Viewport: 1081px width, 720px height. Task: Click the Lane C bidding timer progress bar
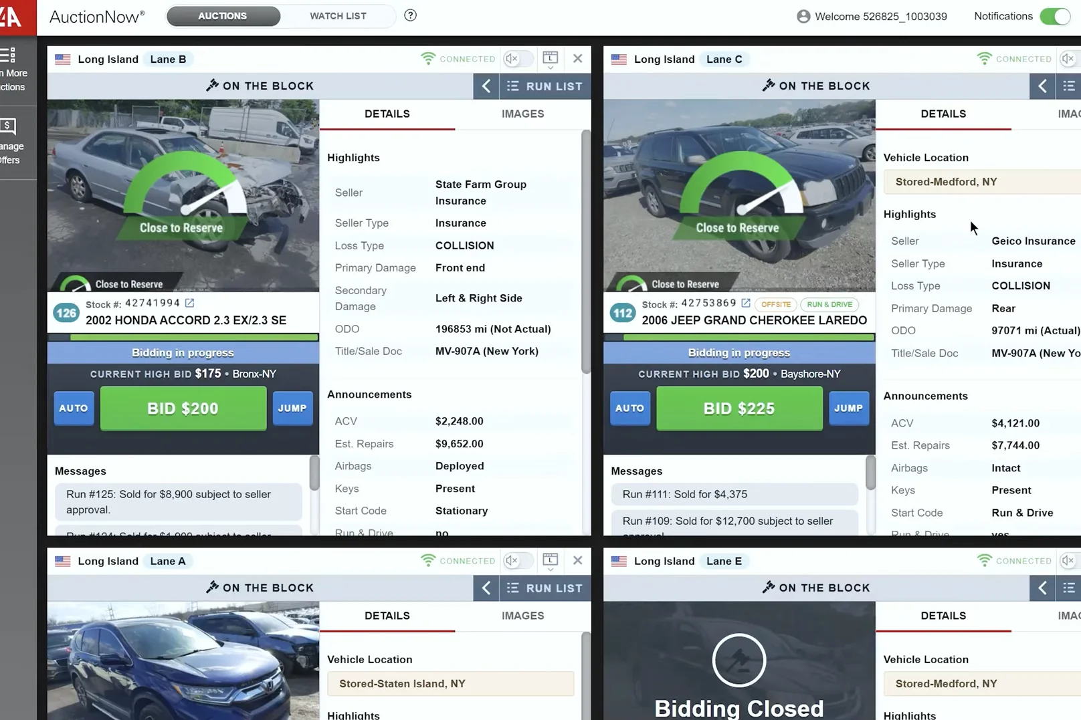point(739,338)
